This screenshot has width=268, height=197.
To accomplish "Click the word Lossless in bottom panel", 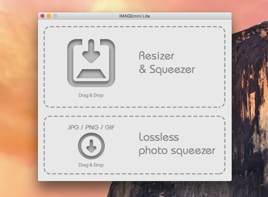I will [x=159, y=137].
